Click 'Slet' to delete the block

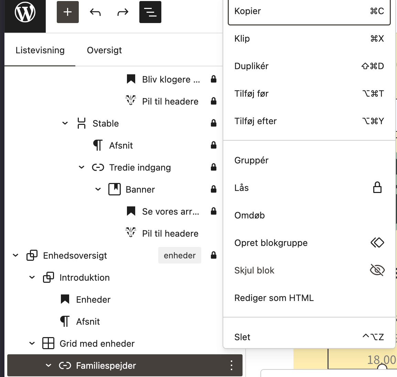click(x=242, y=337)
